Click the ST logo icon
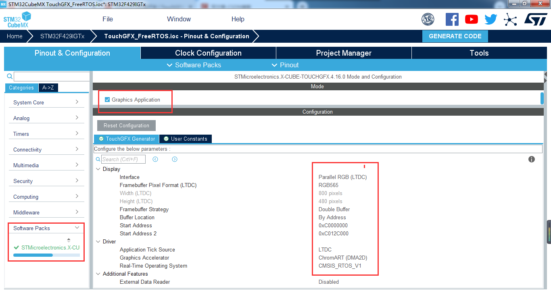The height and width of the screenshot is (291, 551). [x=536, y=19]
